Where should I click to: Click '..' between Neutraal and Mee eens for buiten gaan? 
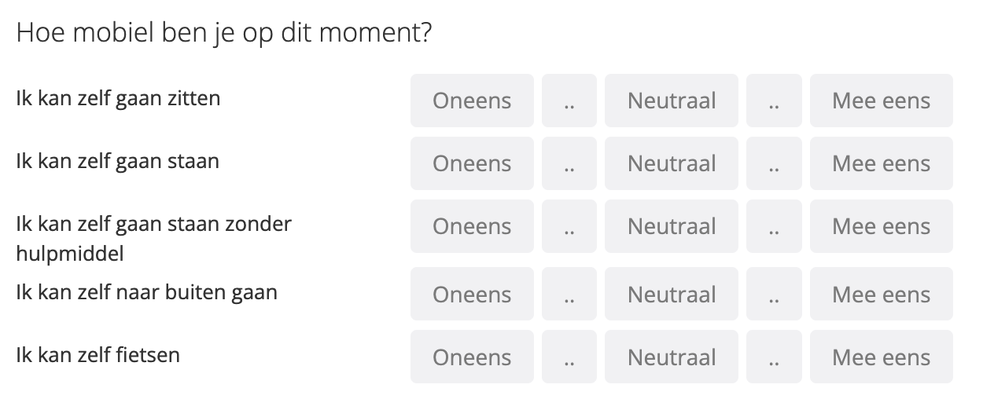(x=774, y=295)
